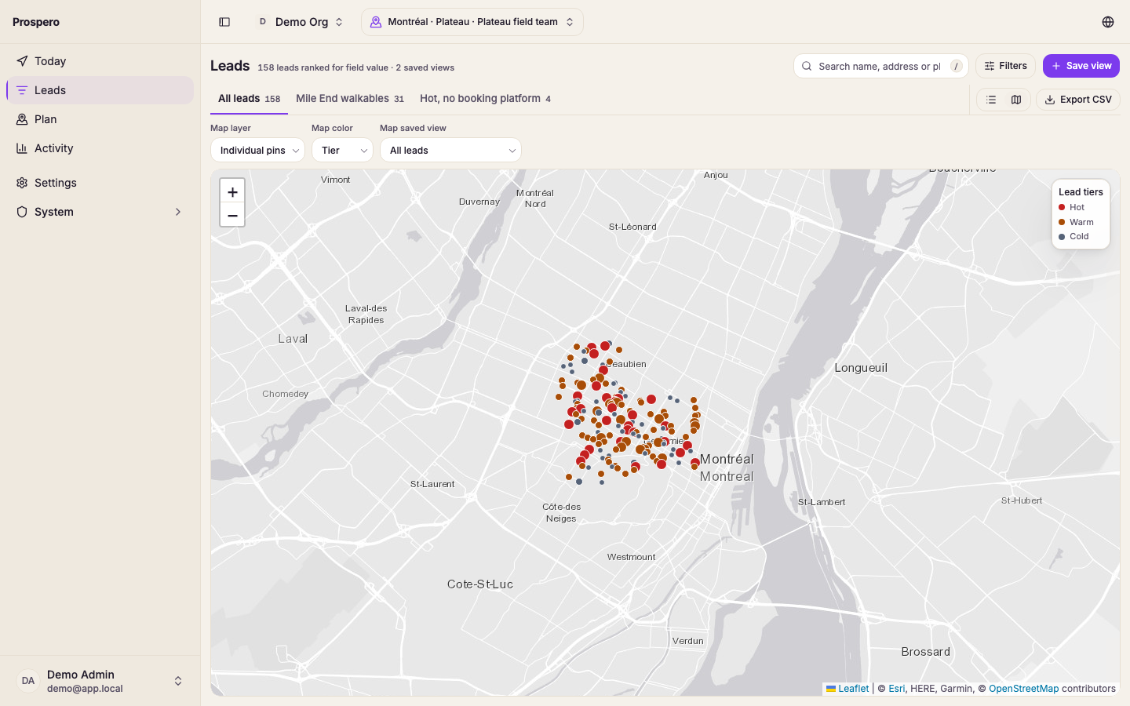The height and width of the screenshot is (706, 1130).
Task: Click the St-Léonard map label
Action: [x=632, y=227]
